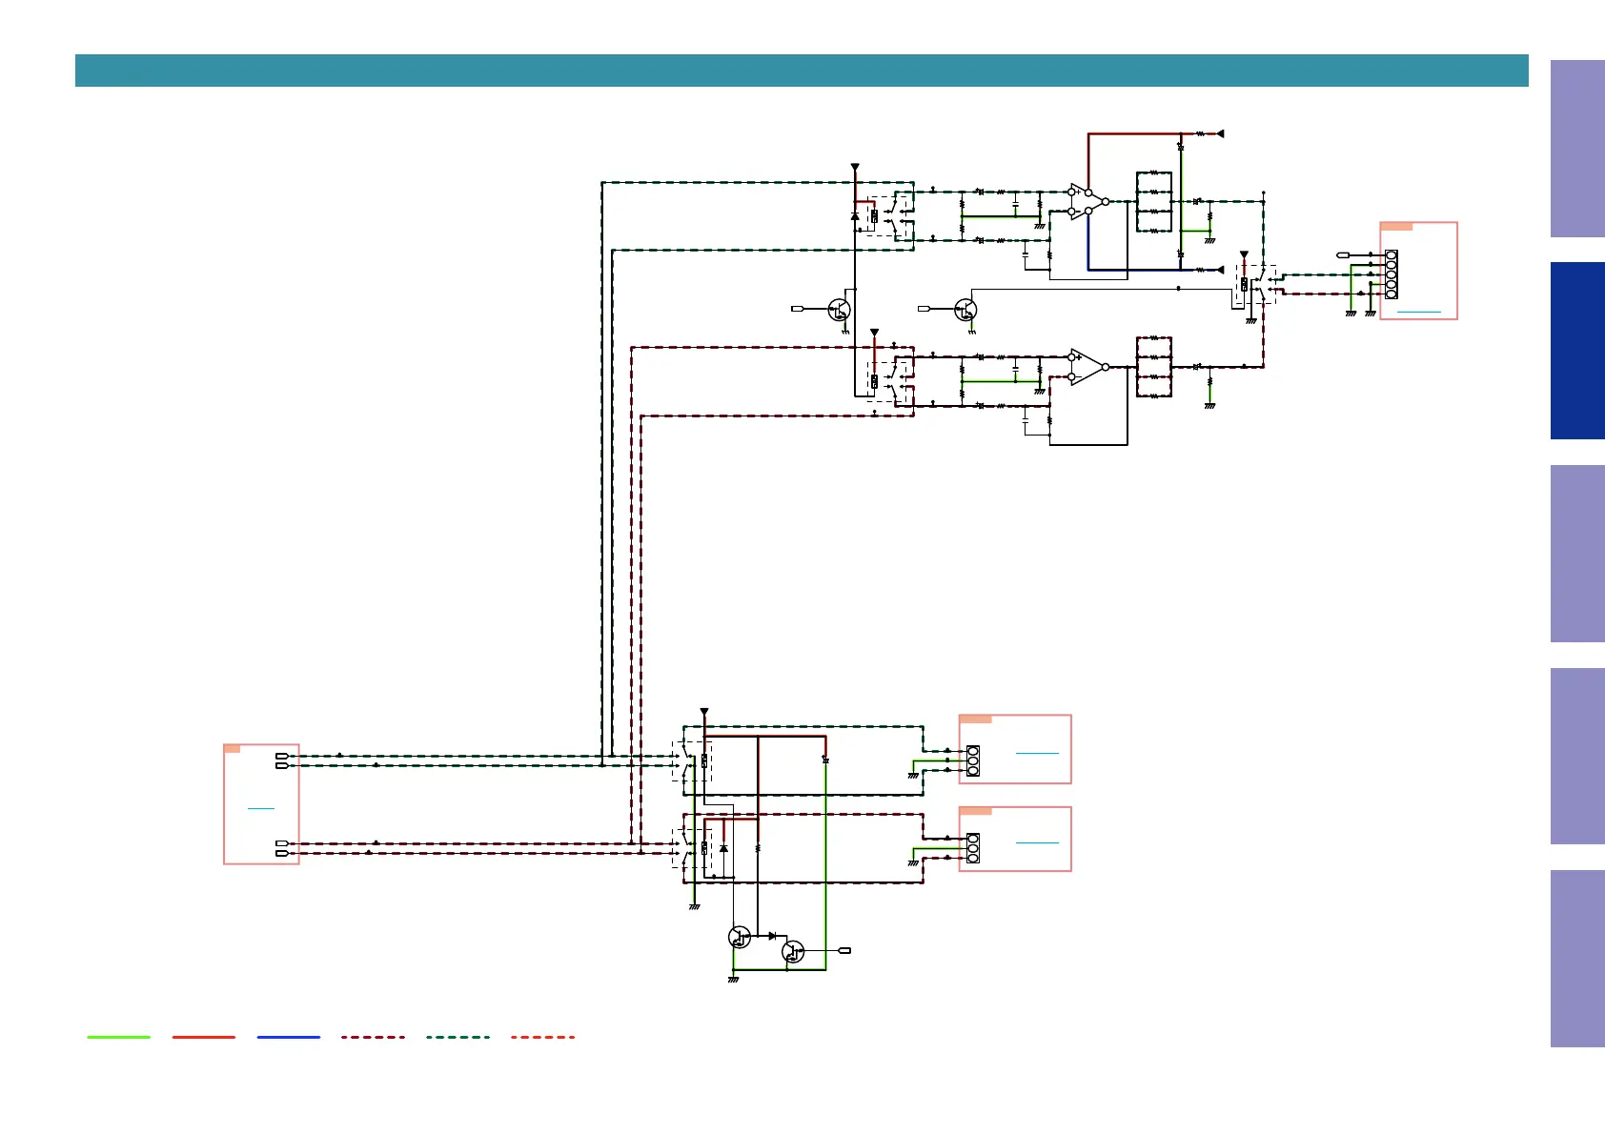Click the solid red legend line
Screen dimensions: 1605x1135
coord(204,1037)
